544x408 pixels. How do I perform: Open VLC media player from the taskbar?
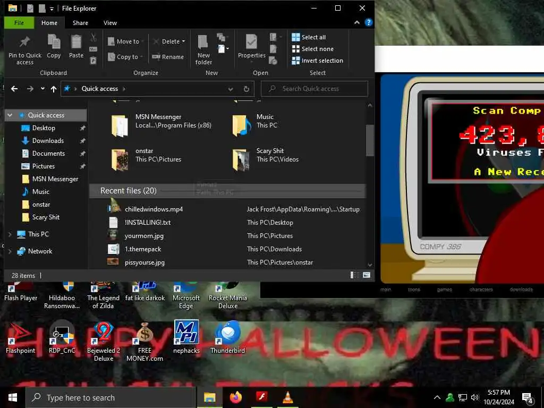(287, 397)
